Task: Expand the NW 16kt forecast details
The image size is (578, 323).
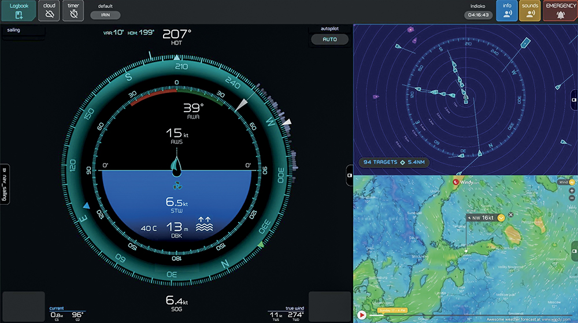Action: point(501,217)
